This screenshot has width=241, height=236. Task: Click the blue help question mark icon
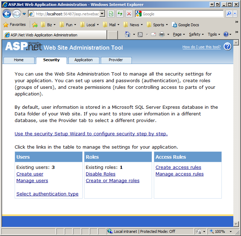(x=227, y=47)
